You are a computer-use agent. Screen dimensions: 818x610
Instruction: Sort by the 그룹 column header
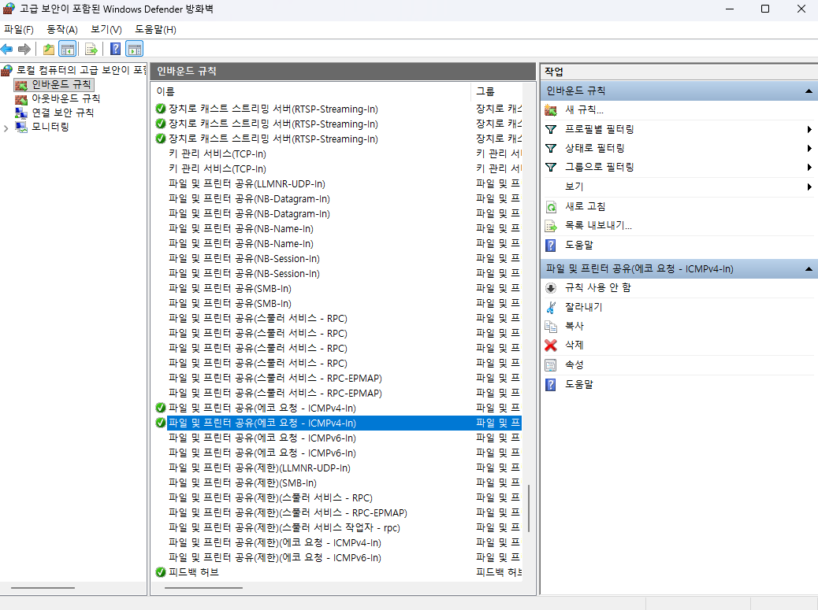coord(496,91)
